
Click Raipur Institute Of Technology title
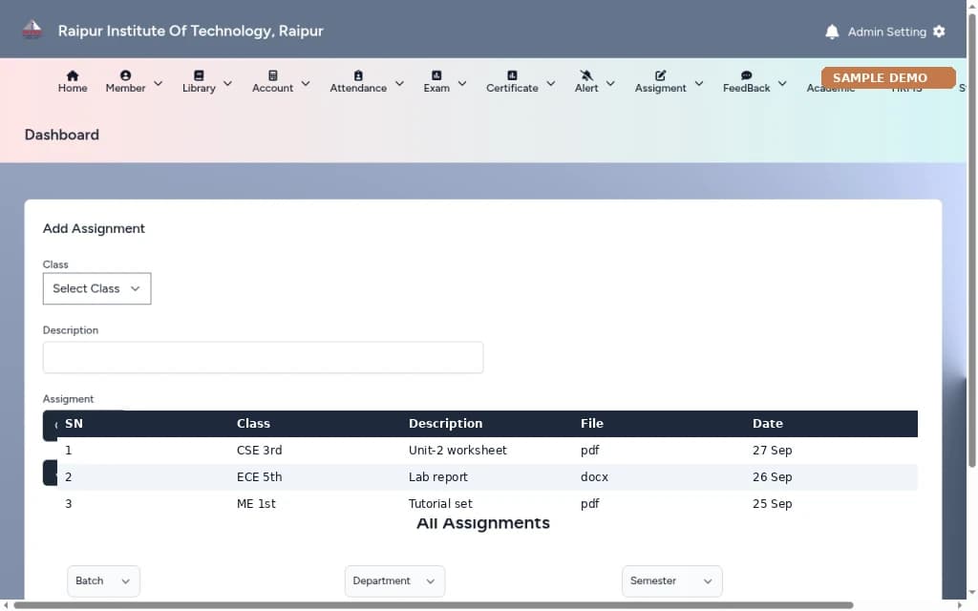pos(190,31)
